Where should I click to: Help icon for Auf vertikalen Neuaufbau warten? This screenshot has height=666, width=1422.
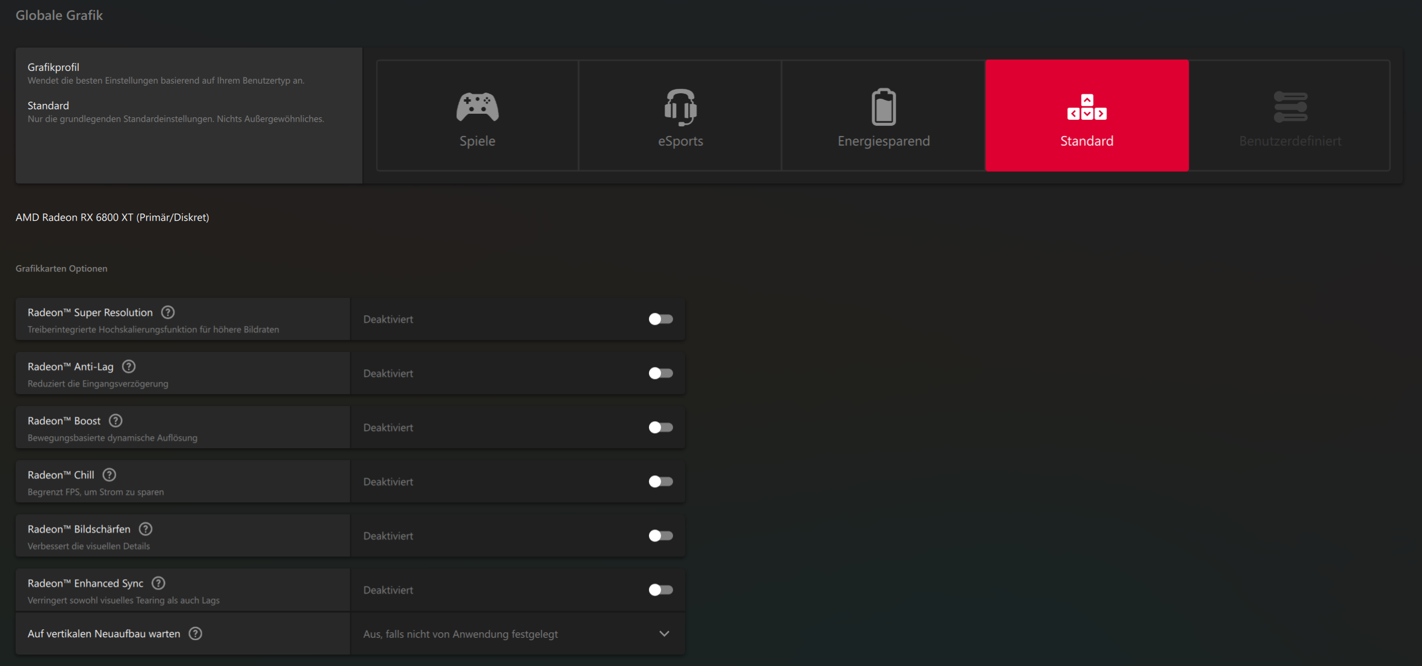196,634
